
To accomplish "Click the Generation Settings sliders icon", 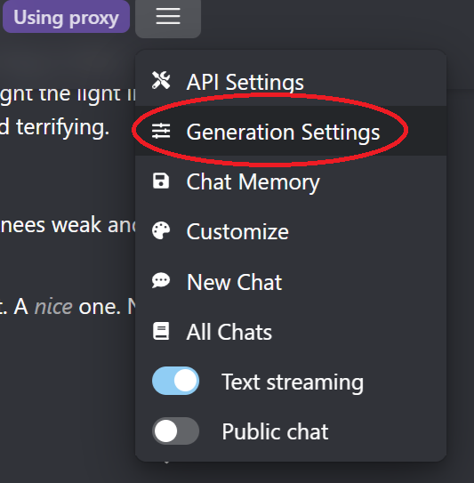I will click(161, 132).
